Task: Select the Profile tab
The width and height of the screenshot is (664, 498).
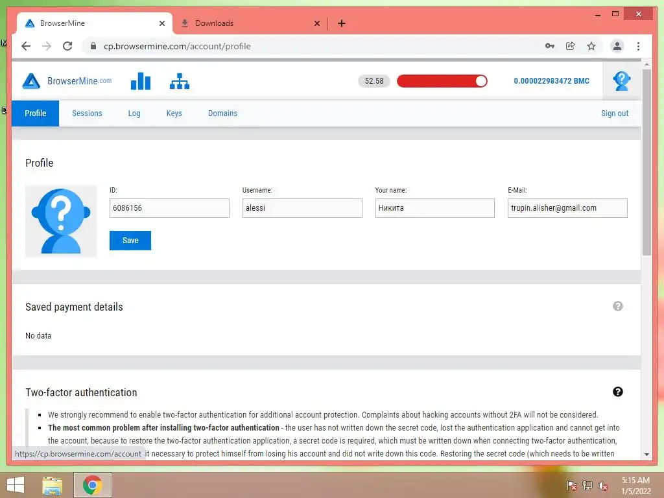Action: click(x=35, y=113)
